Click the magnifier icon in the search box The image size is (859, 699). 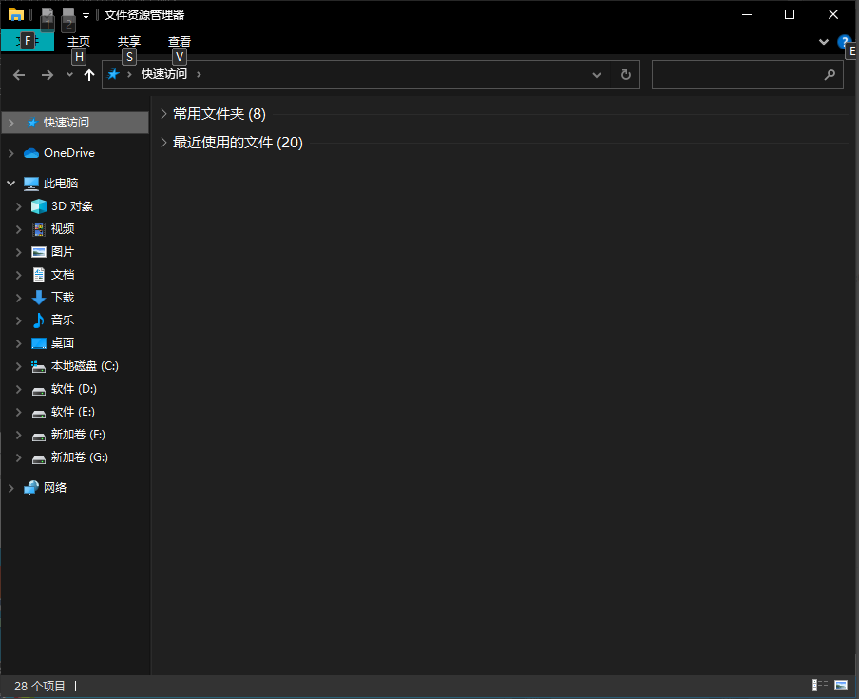[830, 74]
